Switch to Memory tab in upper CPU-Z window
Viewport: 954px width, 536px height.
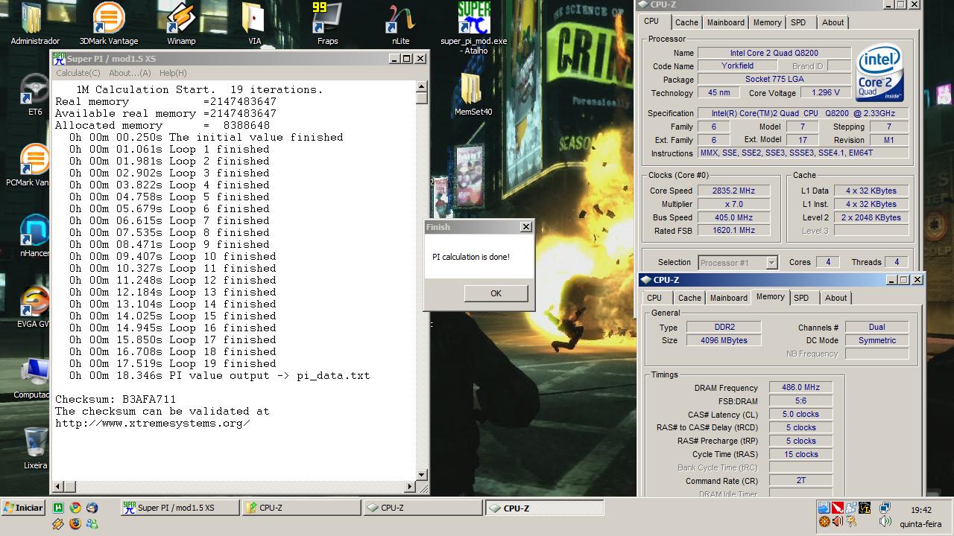pos(767,22)
